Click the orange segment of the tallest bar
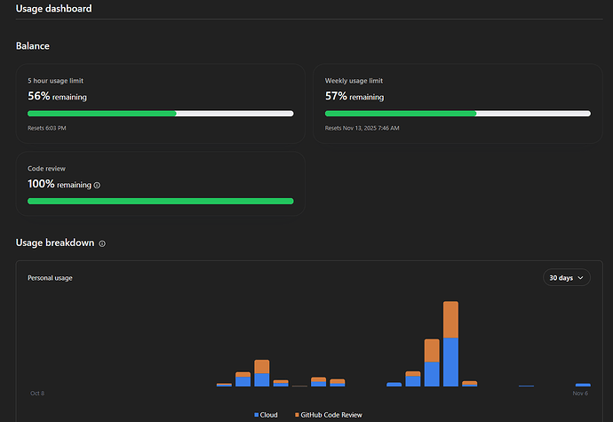The image size is (613, 422). click(450, 320)
